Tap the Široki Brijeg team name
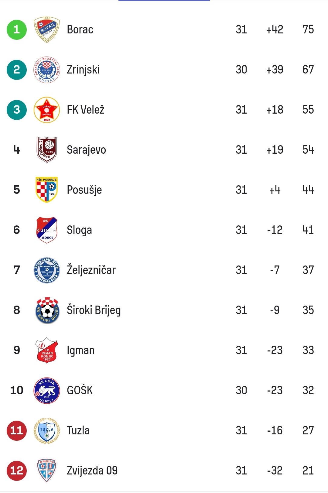This screenshot has width=328, height=493. point(94,310)
